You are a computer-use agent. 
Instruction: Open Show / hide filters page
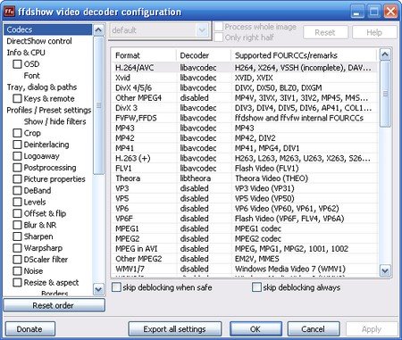54,121
